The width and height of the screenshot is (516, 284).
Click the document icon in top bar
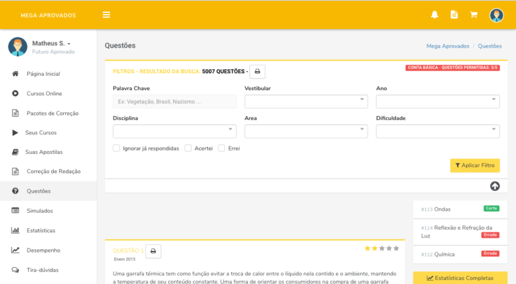click(454, 15)
